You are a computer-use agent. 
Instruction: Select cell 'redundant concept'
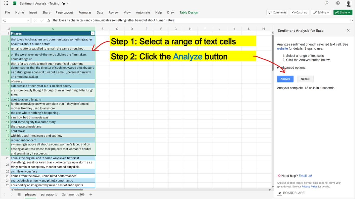pyautogui.click(x=53, y=140)
